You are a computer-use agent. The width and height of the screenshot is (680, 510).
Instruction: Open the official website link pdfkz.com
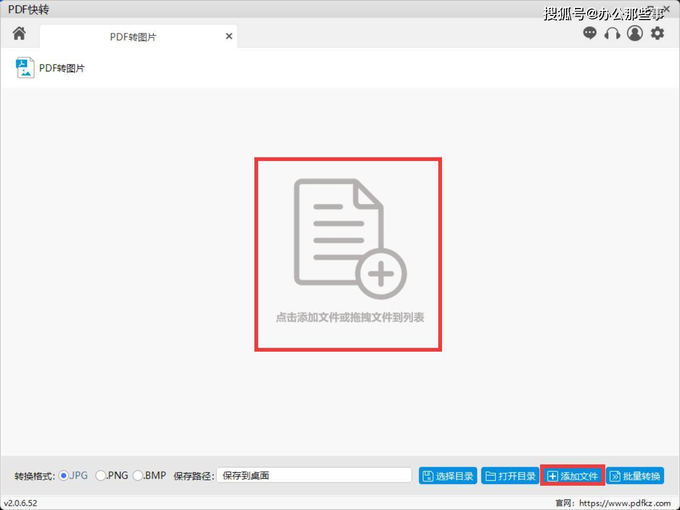[x=625, y=503]
